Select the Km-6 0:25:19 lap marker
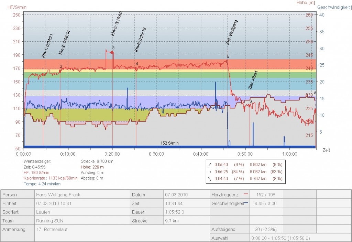352x242 pixels. 141,40
